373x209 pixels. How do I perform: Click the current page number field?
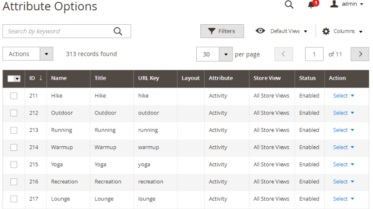[314, 54]
